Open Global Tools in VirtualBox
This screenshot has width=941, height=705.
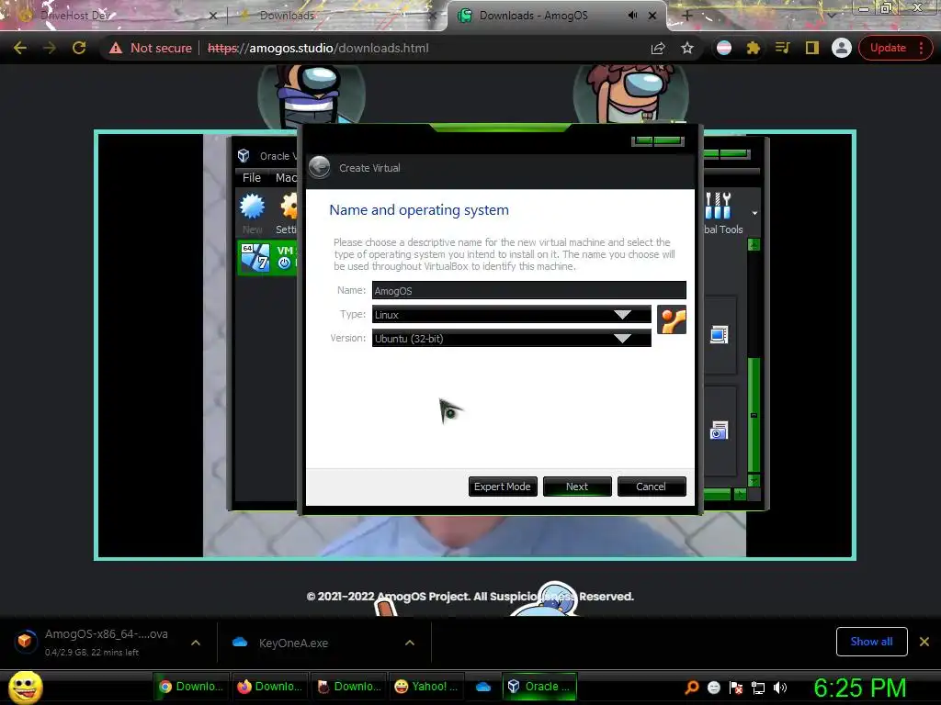(x=722, y=213)
